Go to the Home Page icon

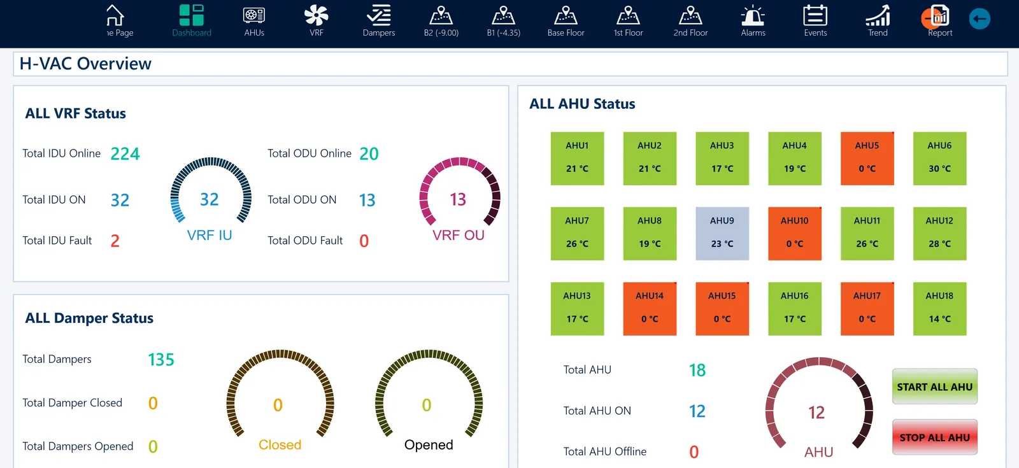click(115, 15)
